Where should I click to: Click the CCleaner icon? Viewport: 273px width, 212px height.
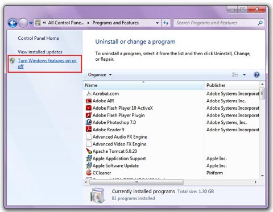point(89,173)
